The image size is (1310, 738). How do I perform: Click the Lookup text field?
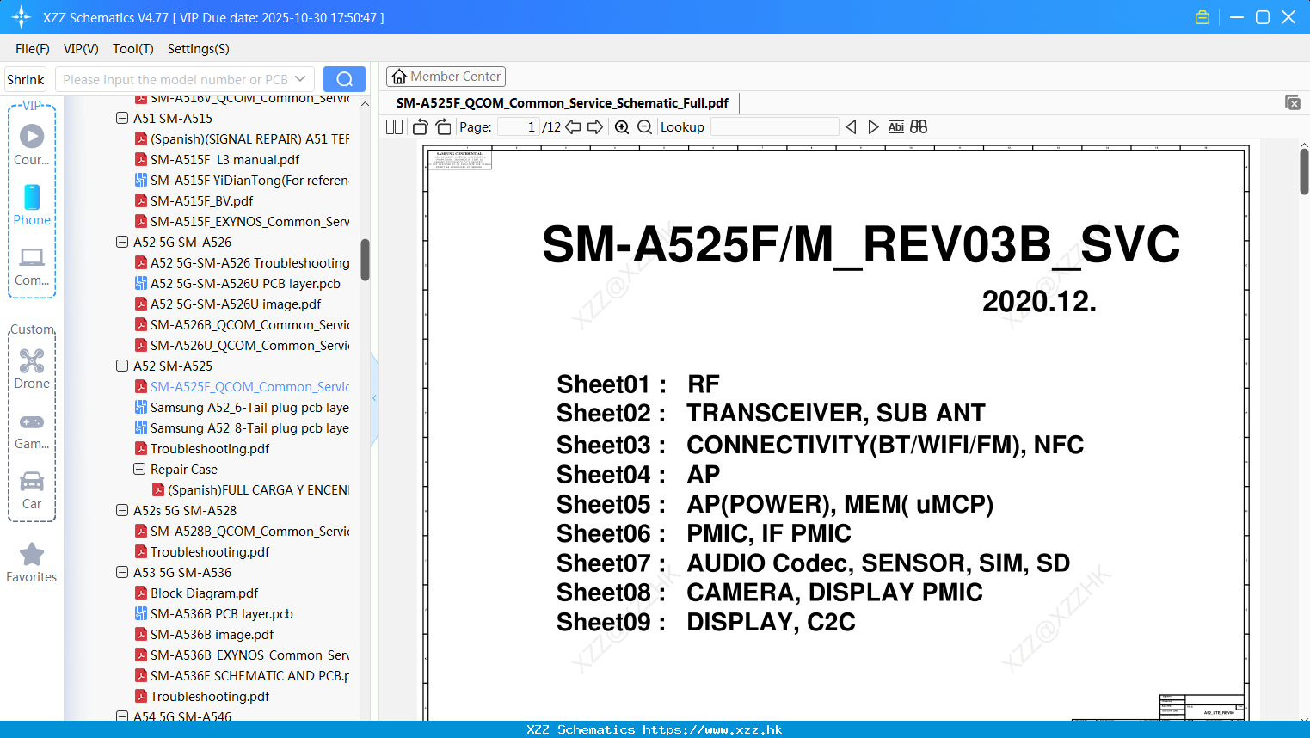click(774, 126)
